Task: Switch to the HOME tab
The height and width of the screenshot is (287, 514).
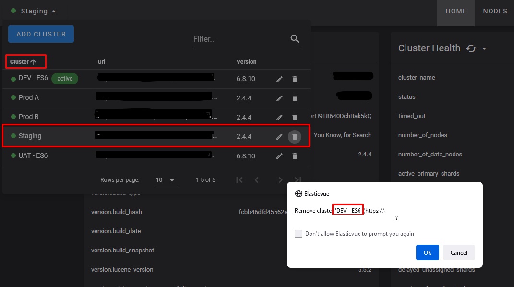Action: [455, 11]
